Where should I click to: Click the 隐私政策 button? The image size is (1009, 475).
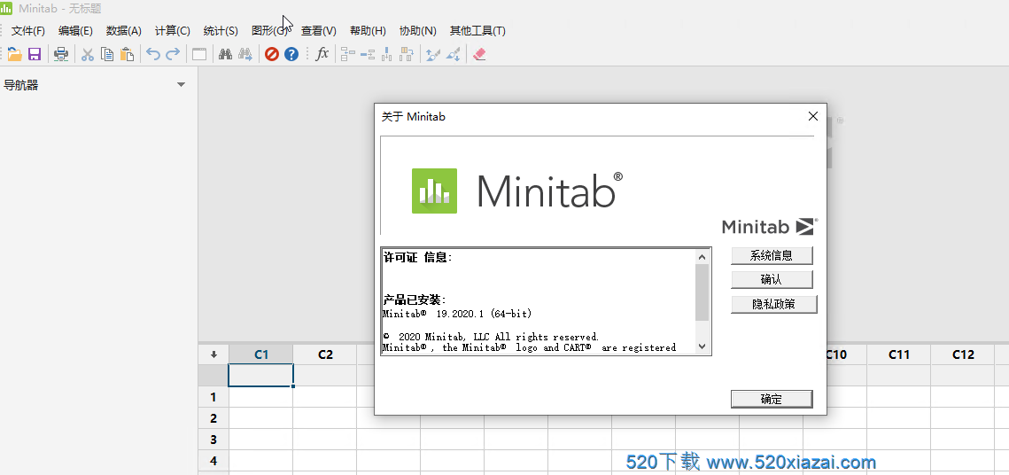click(774, 304)
